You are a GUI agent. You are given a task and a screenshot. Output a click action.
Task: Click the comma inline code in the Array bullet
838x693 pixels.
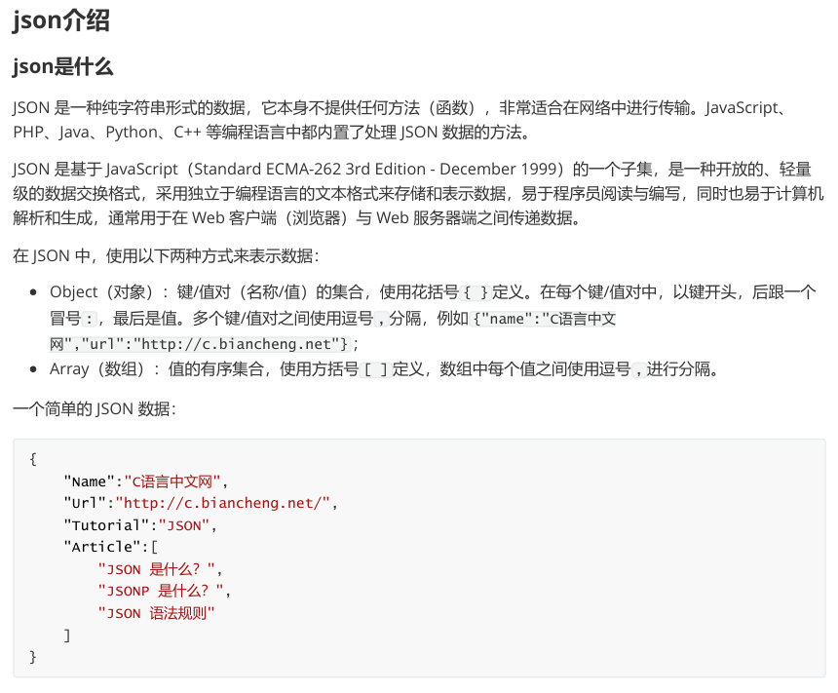point(638,370)
